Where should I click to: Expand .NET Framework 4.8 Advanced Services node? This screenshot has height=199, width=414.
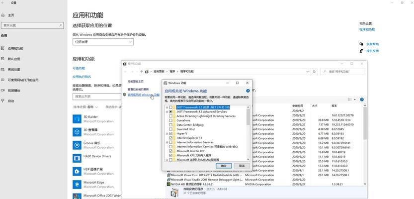click(167, 112)
